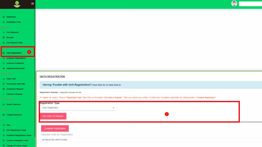This screenshot has height=147, width=262.
Task: Open Fee Payment Letter page
Action: point(14,43)
